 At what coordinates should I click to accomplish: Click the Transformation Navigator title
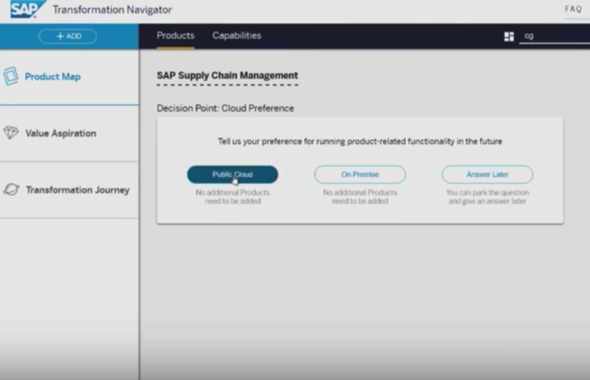pos(112,10)
